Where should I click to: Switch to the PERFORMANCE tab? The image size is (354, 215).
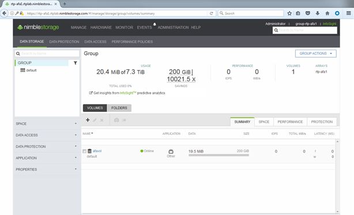290,122
